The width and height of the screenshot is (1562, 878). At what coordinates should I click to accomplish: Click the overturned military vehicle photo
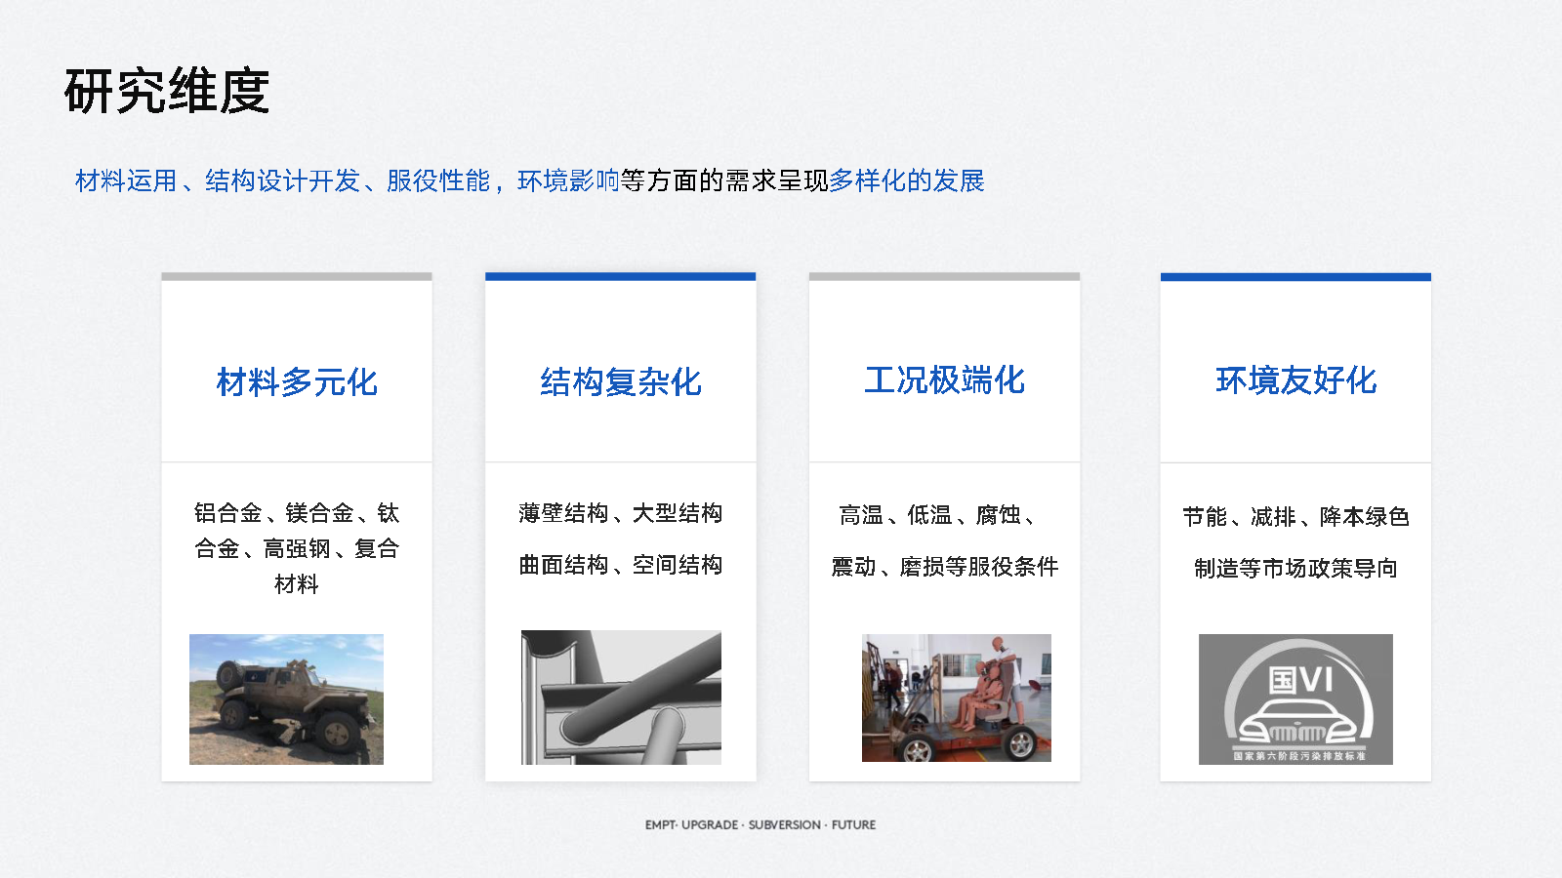286,699
